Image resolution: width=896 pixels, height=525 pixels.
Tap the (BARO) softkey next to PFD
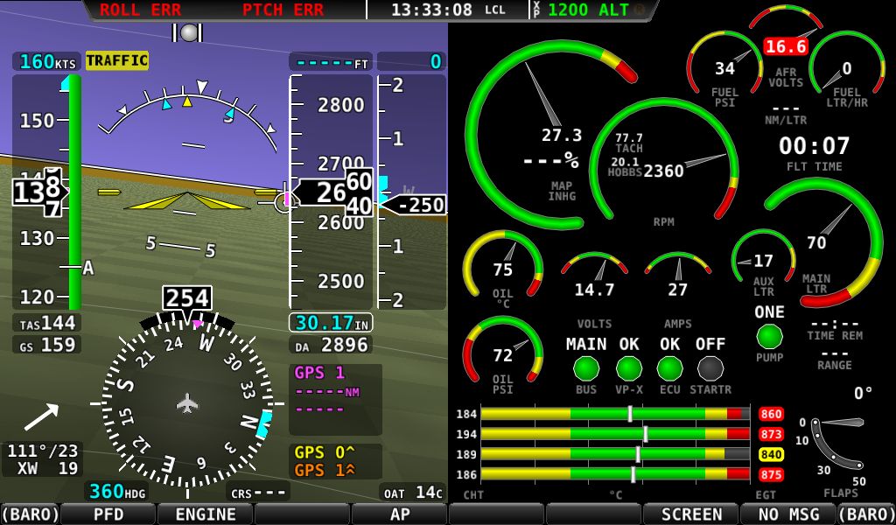(x=30, y=514)
